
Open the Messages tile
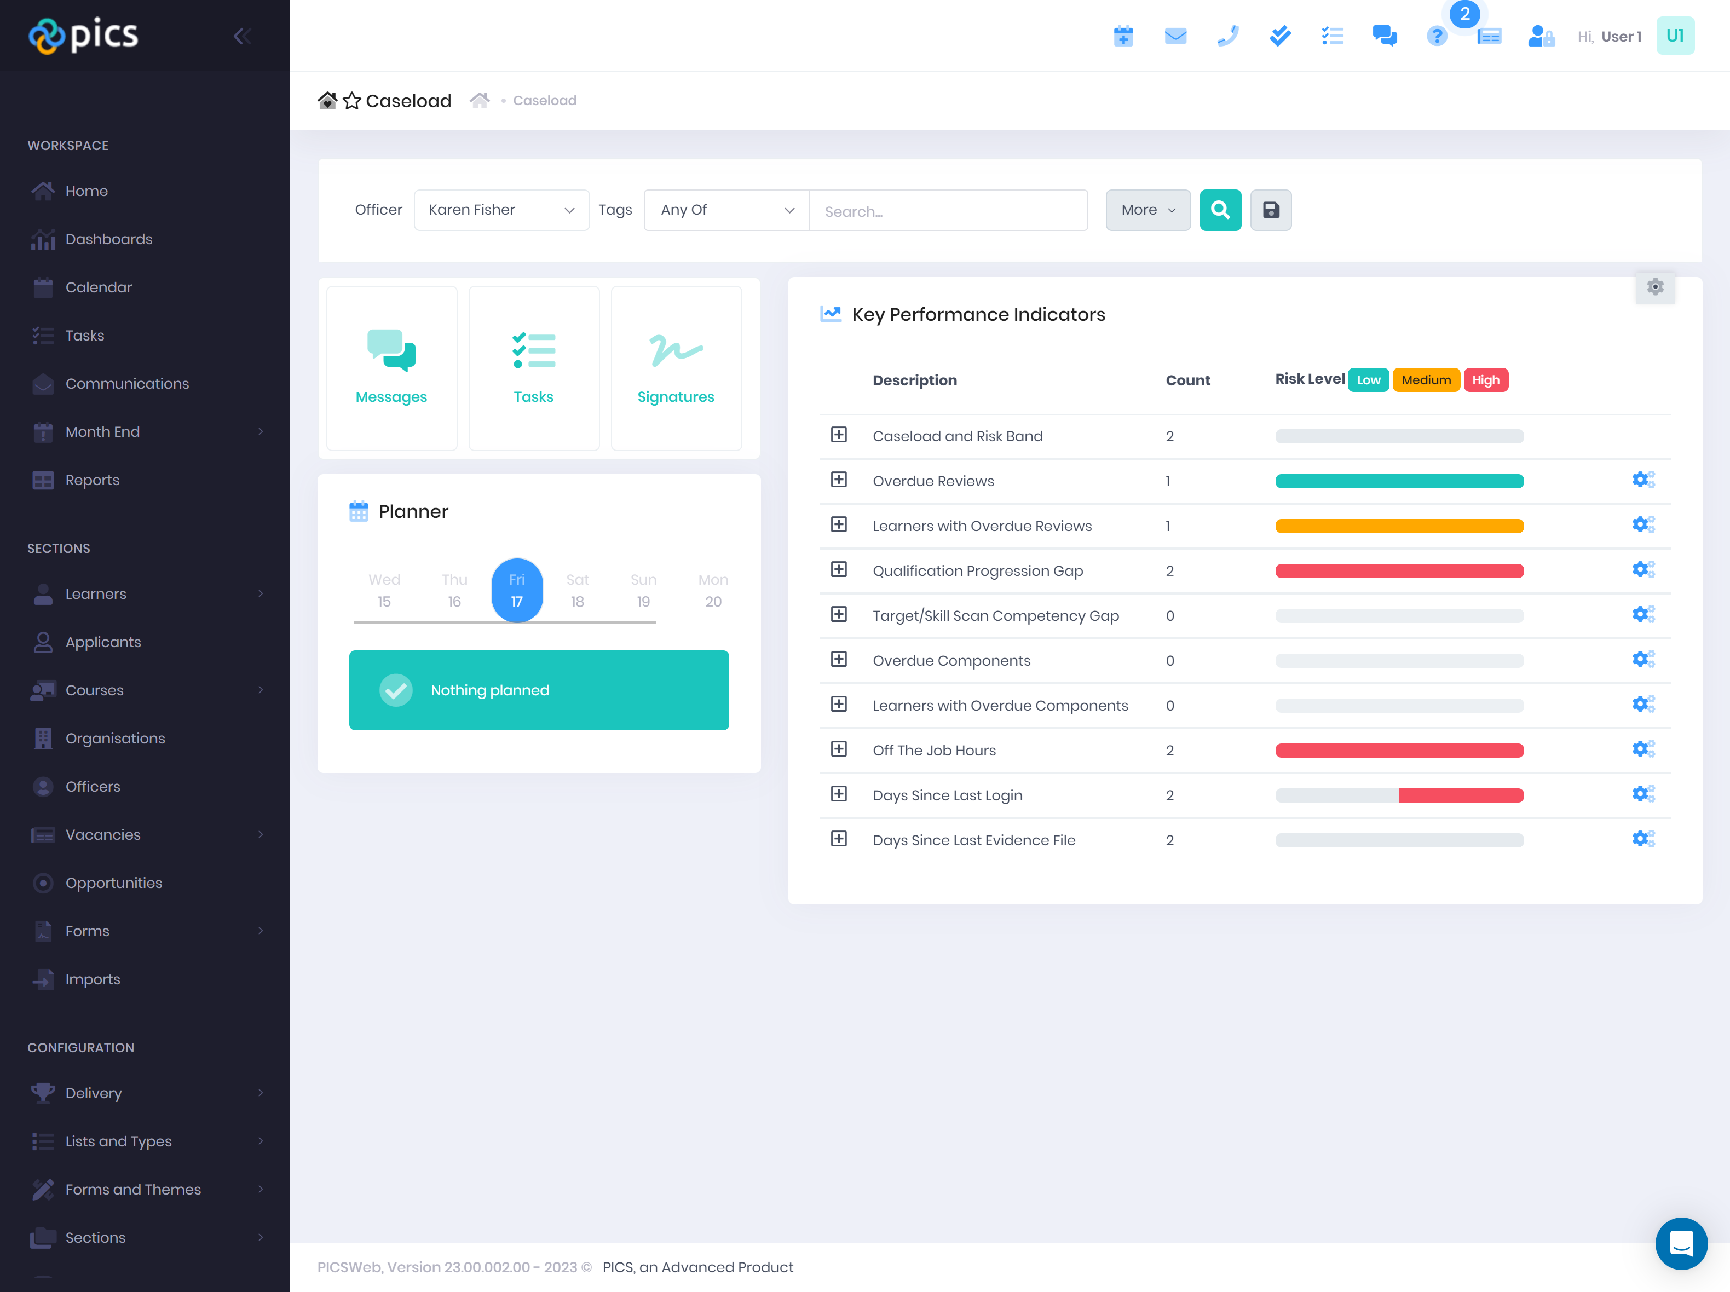[391, 367]
